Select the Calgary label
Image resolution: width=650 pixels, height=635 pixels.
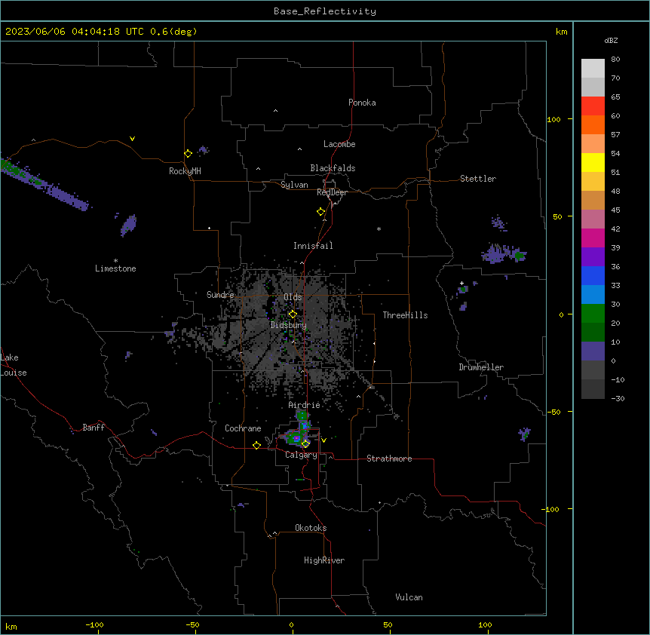coord(301,455)
